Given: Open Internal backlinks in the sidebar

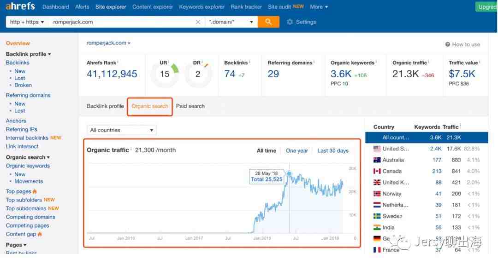Looking at the screenshot, I should (27, 138).
